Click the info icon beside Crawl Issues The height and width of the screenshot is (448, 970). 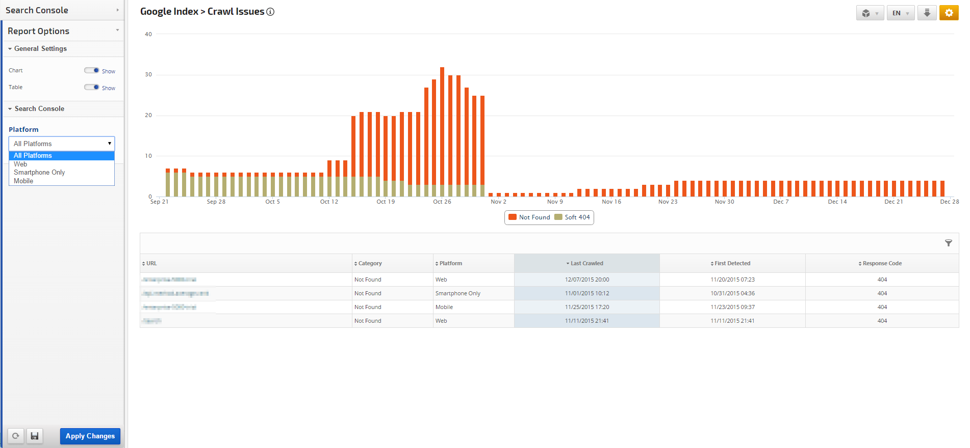click(x=270, y=12)
